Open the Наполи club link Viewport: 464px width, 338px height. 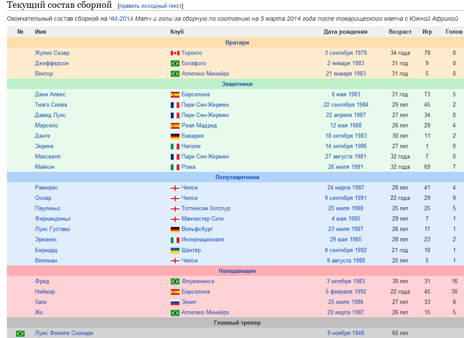(191, 146)
